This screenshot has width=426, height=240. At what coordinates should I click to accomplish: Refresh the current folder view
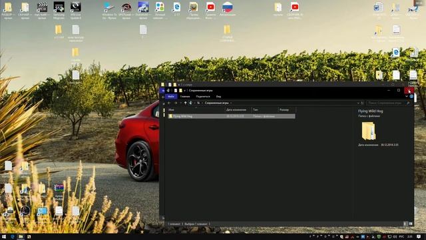(362, 103)
